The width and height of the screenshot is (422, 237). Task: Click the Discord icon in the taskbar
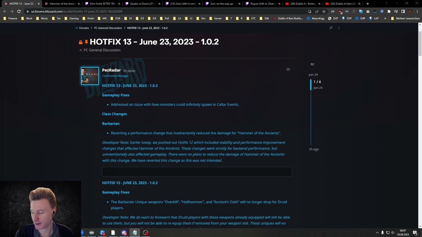124,233
